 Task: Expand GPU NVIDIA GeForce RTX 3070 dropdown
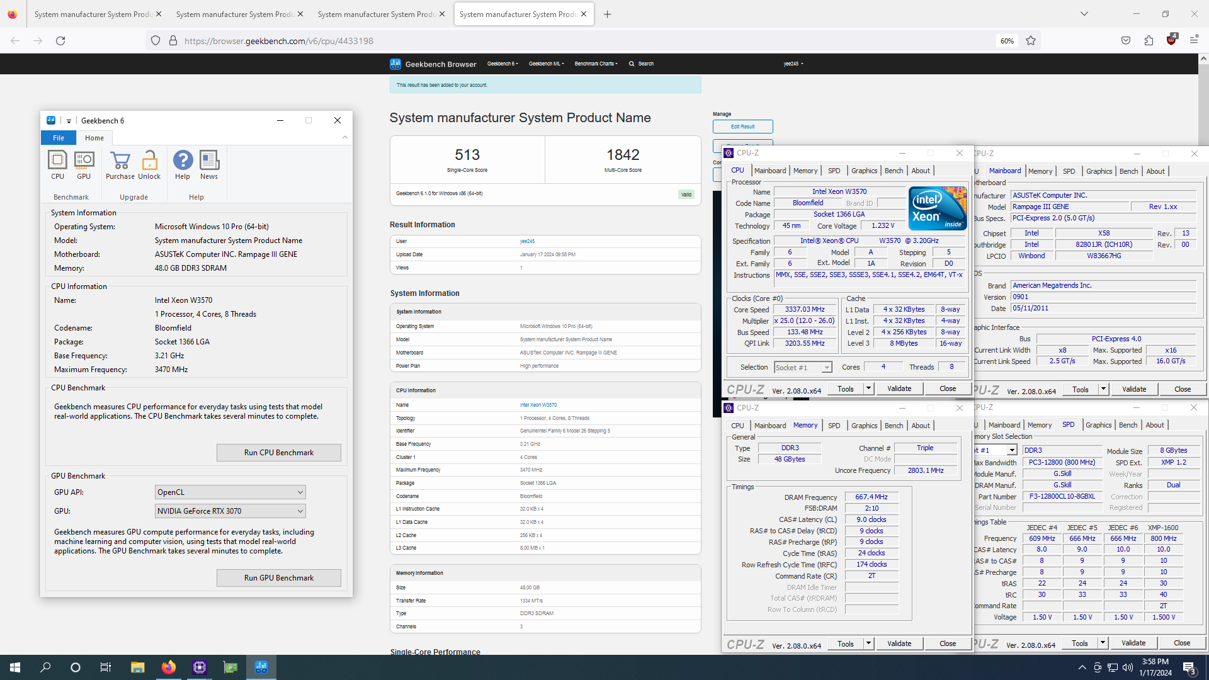point(230,511)
